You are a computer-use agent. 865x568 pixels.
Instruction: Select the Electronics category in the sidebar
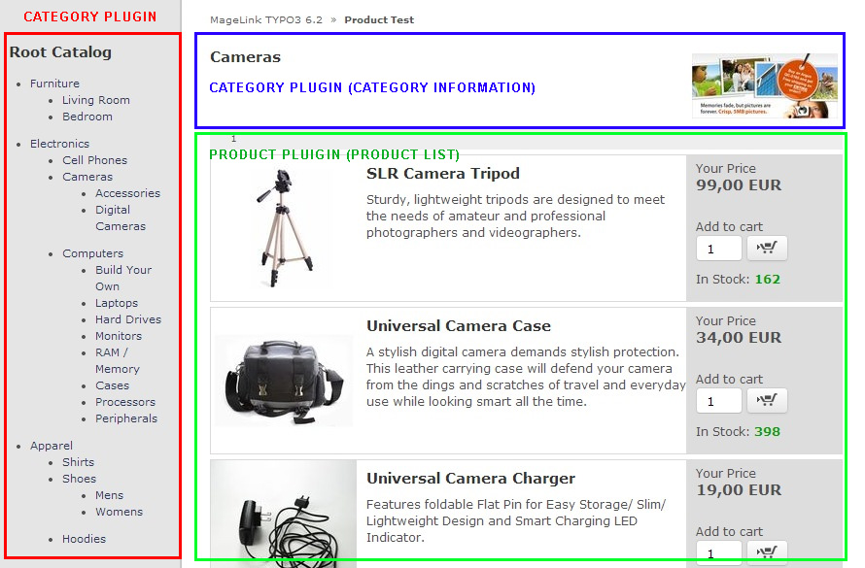59,144
